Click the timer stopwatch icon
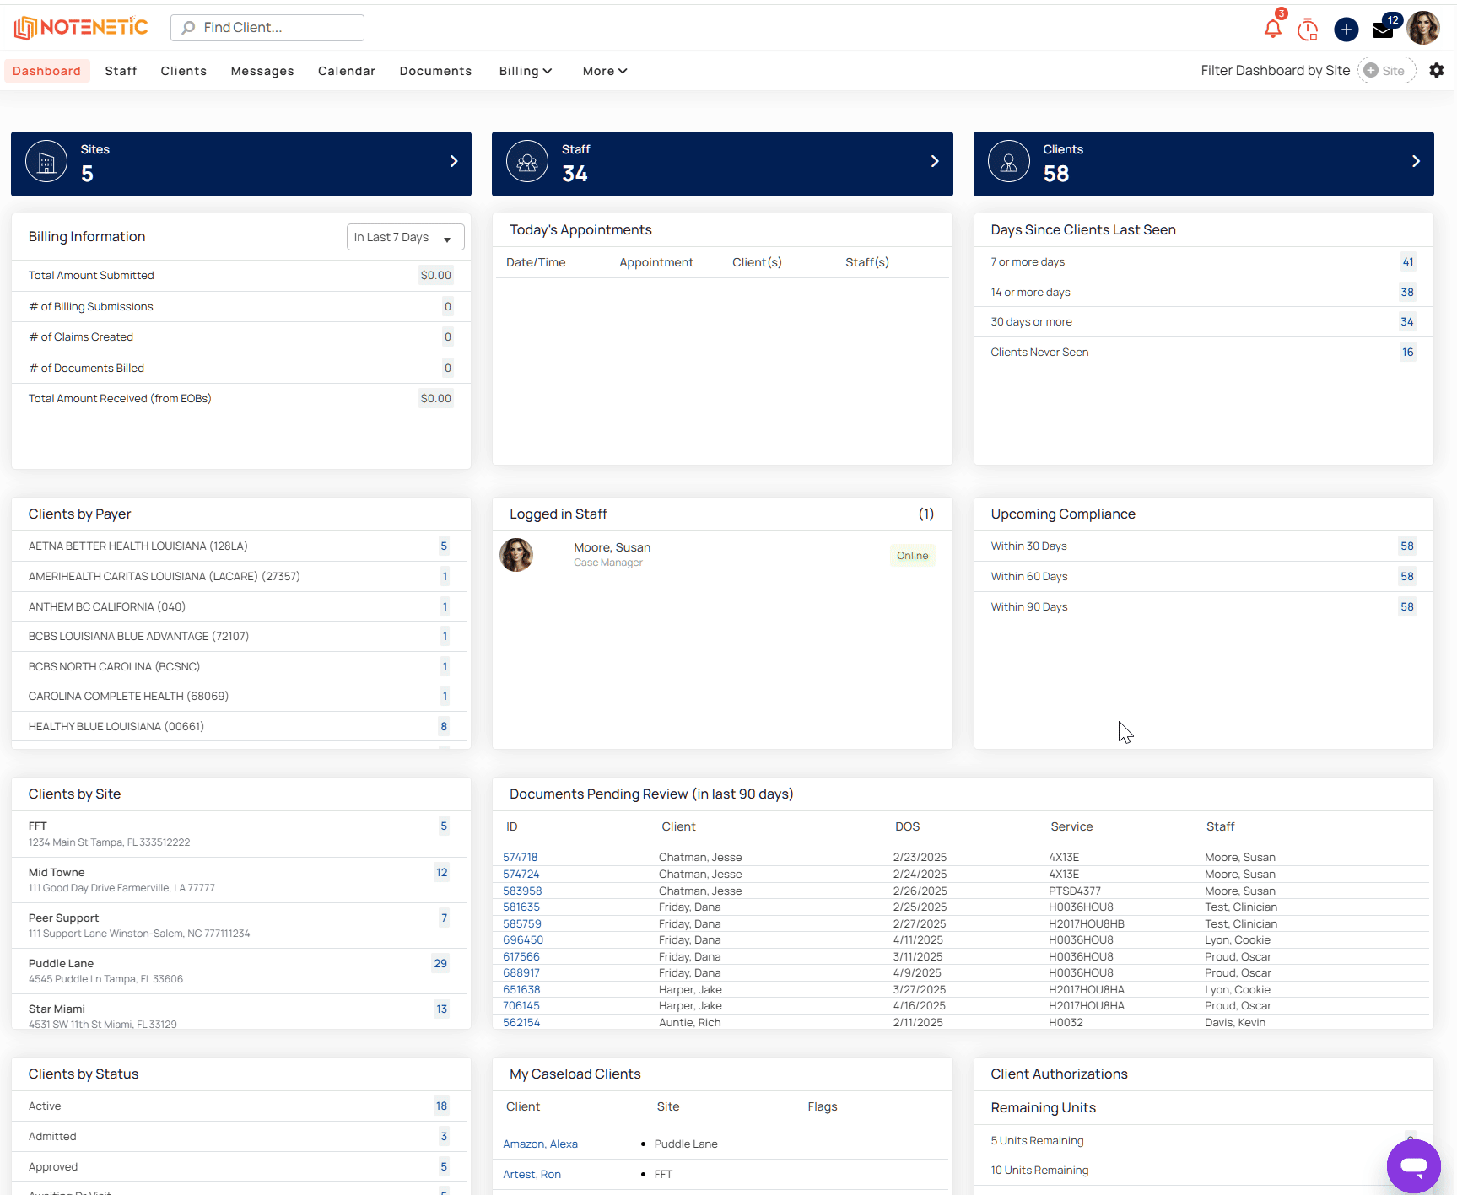This screenshot has height=1195, width=1457. tap(1308, 30)
